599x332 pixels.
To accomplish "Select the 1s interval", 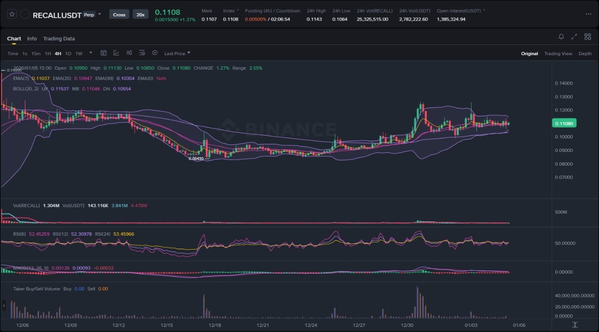I will point(25,54).
